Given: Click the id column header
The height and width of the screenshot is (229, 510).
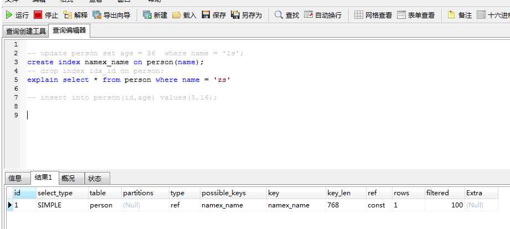Looking at the screenshot, I should (24, 193).
